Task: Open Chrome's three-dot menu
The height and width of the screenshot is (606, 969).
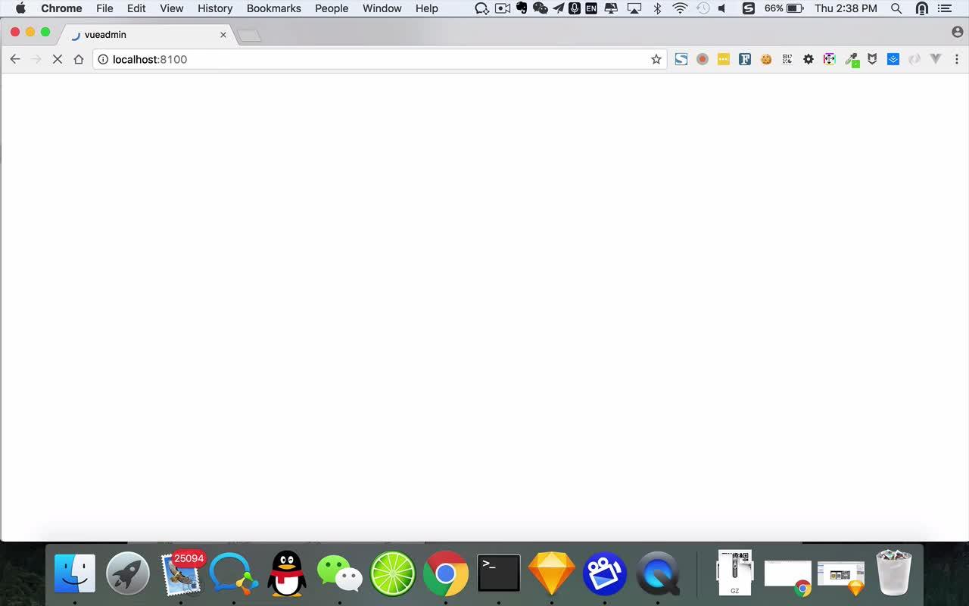Action: coord(957,59)
